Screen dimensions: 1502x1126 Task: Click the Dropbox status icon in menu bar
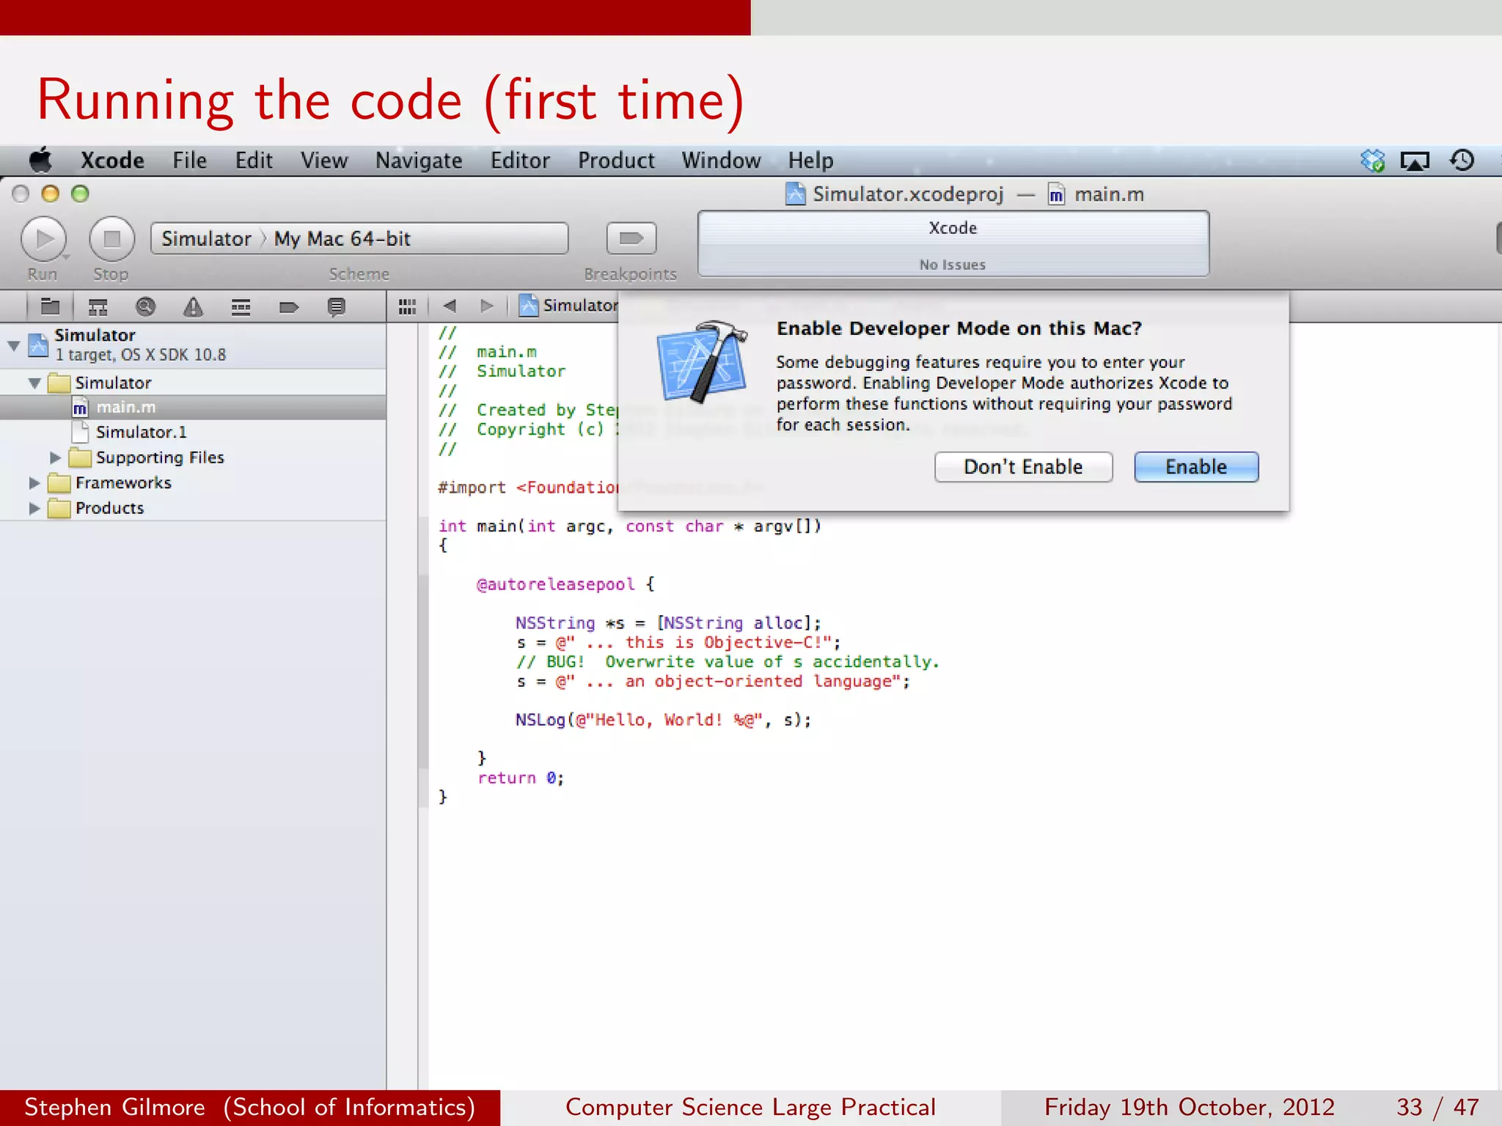pyautogui.click(x=1372, y=161)
